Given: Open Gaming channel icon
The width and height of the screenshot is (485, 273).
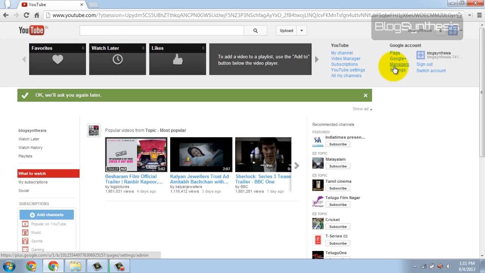Looking at the screenshot, I should [x=25, y=249].
